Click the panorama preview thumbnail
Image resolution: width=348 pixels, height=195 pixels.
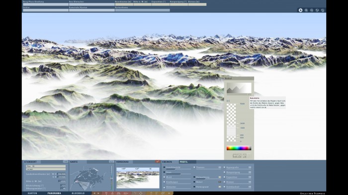point(138,178)
